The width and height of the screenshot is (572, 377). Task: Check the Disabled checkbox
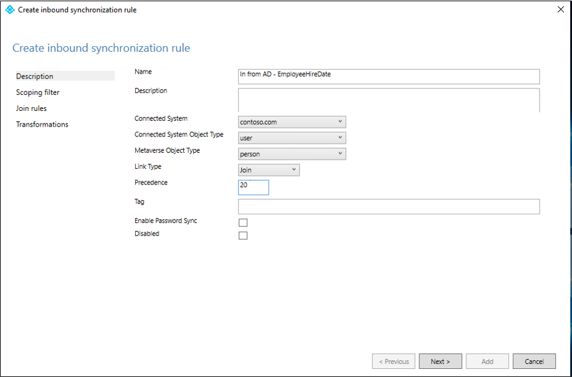[x=243, y=235]
